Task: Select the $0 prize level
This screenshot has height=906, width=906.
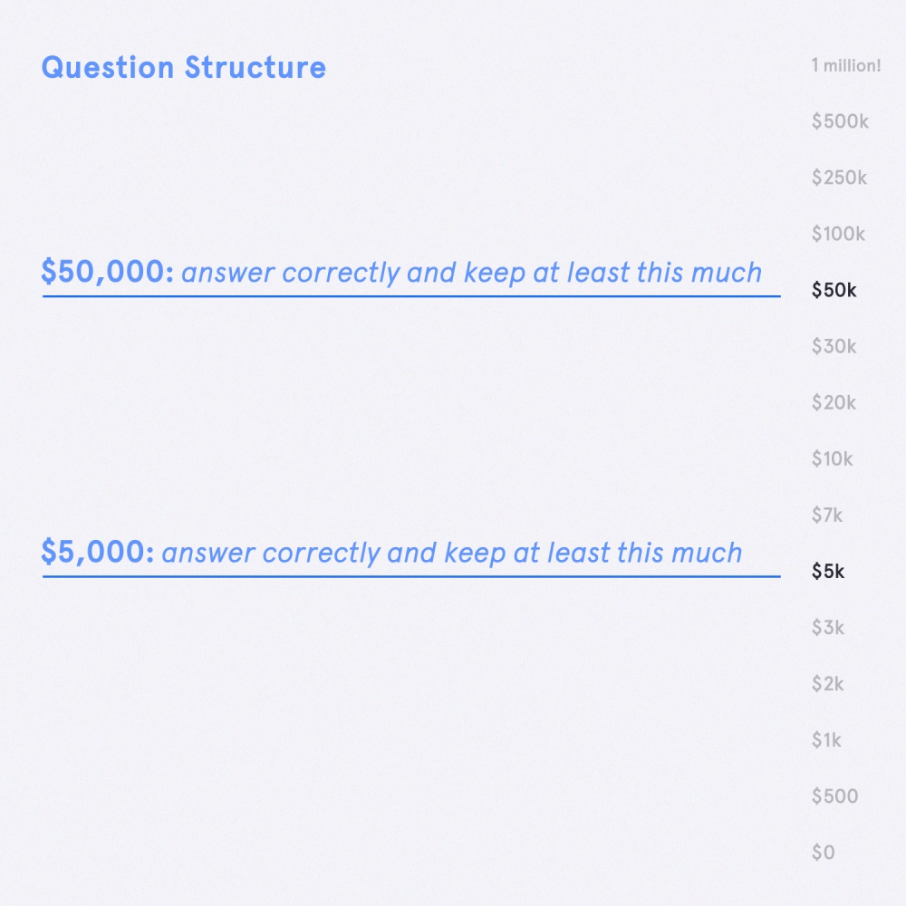Action: point(823,853)
